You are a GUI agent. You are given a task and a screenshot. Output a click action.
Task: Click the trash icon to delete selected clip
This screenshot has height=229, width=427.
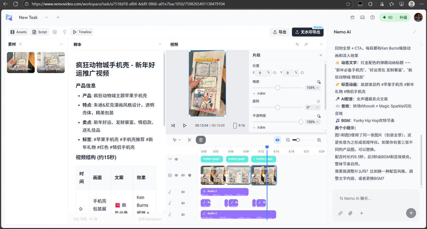pos(201,140)
